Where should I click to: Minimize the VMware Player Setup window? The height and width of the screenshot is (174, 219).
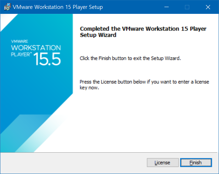tap(167, 7)
